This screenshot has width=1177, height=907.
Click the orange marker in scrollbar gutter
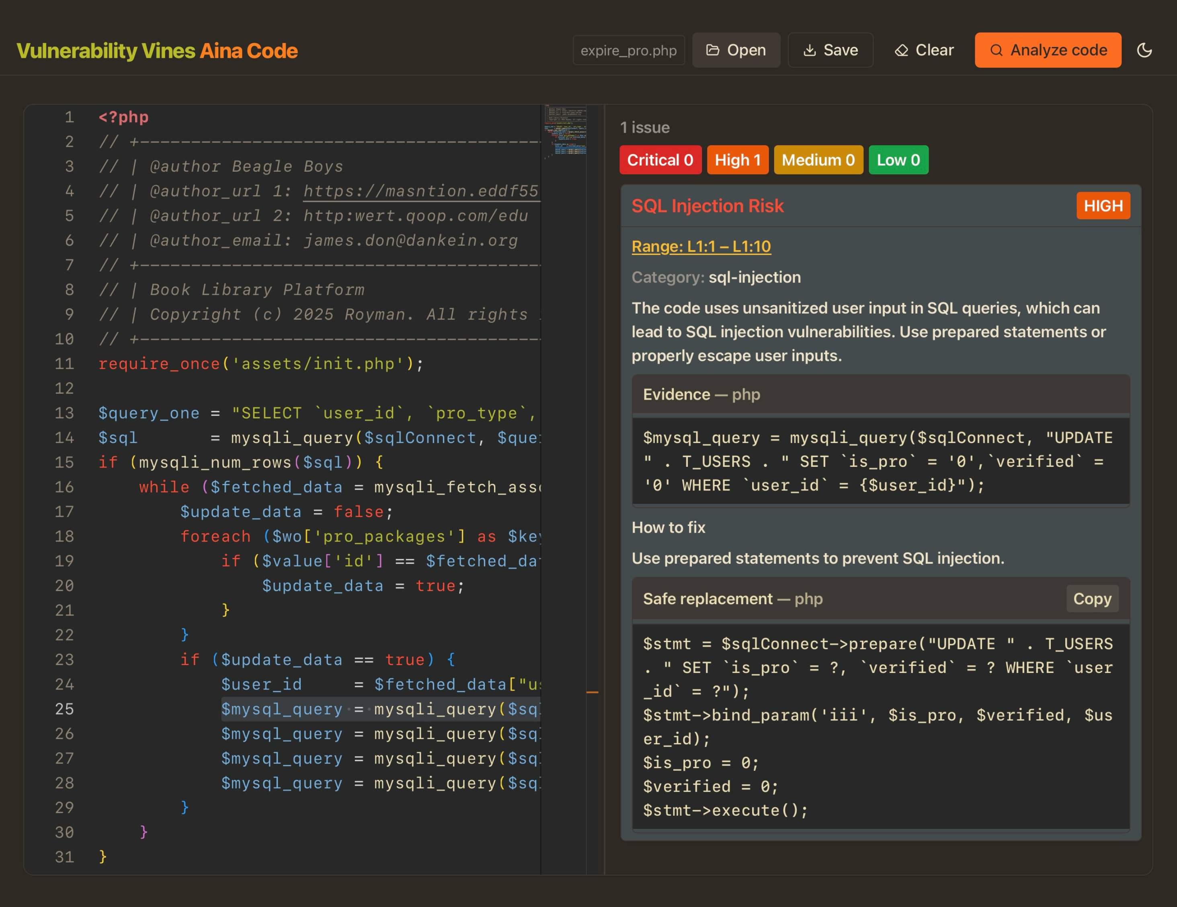[592, 692]
